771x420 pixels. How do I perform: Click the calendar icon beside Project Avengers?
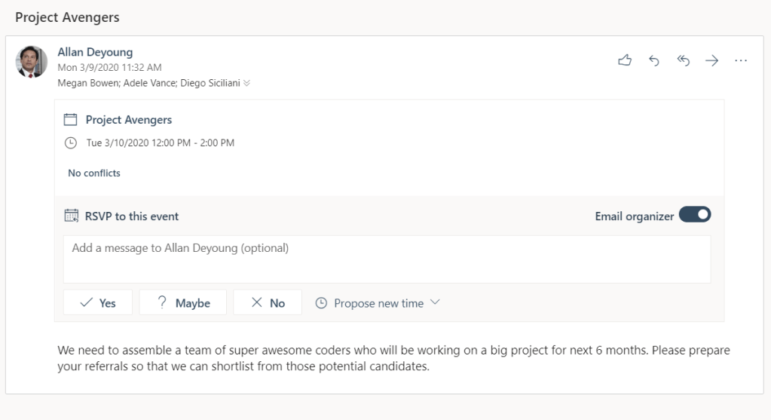[x=71, y=119]
